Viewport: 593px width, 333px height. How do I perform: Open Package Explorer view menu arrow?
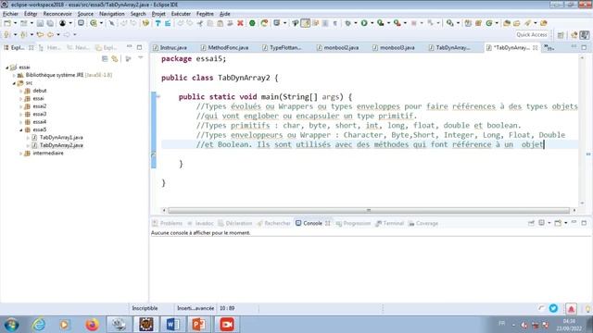click(141, 58)
